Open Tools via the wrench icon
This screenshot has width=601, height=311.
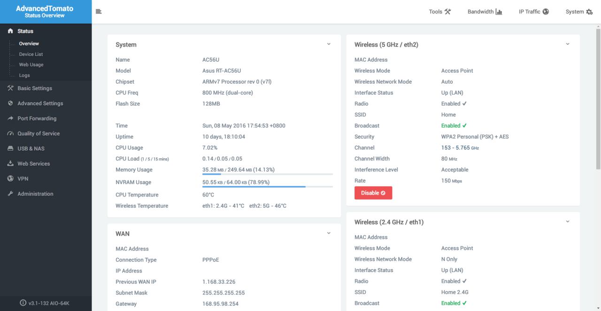447,12
